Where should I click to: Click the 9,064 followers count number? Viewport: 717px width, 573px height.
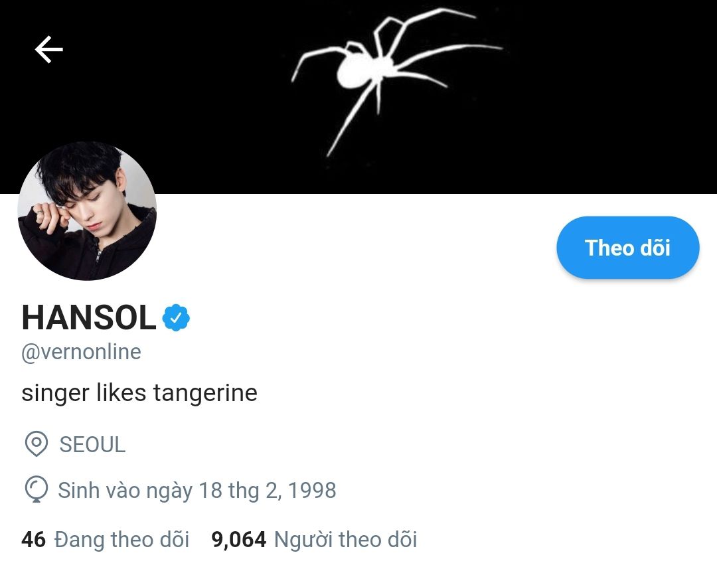[x=238, y=539]
